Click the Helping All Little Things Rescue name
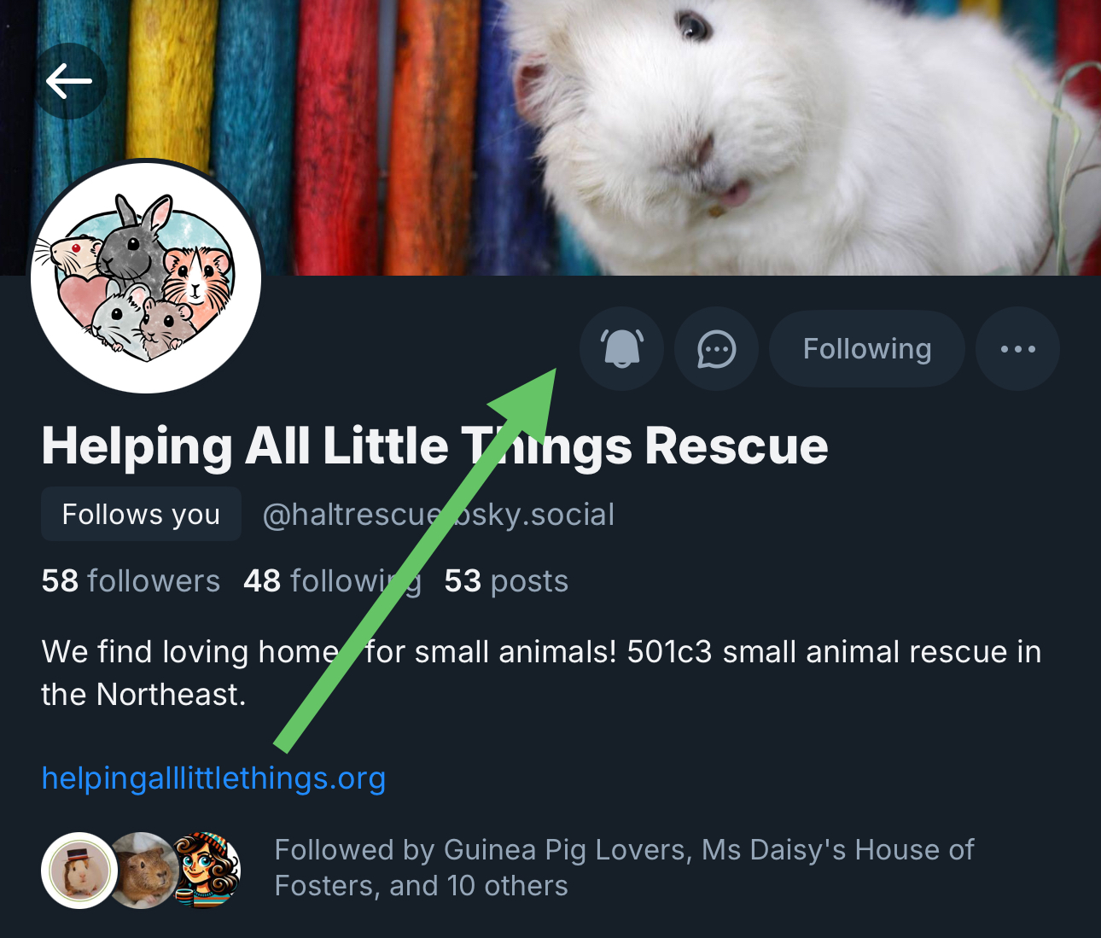The image size is (1101, 938). [x=434, y=446]
